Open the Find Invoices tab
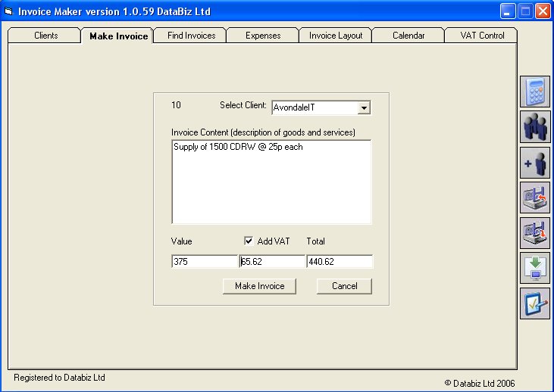Image resolution: width=554 pixels, height=392 pixels. [x=191, y=36]
